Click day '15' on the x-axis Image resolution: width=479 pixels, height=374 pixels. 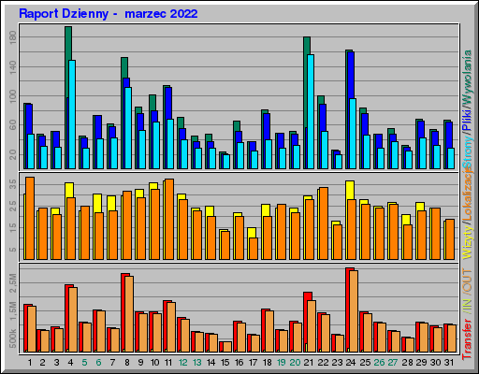pos(225,363)
